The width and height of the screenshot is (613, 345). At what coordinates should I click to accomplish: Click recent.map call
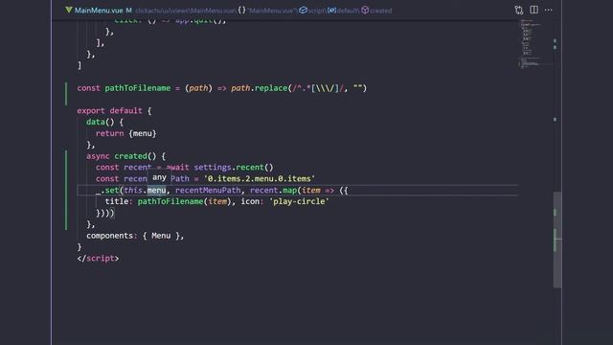[274, 190]
